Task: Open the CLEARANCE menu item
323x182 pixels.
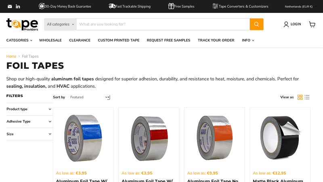Action: point(80,40)
